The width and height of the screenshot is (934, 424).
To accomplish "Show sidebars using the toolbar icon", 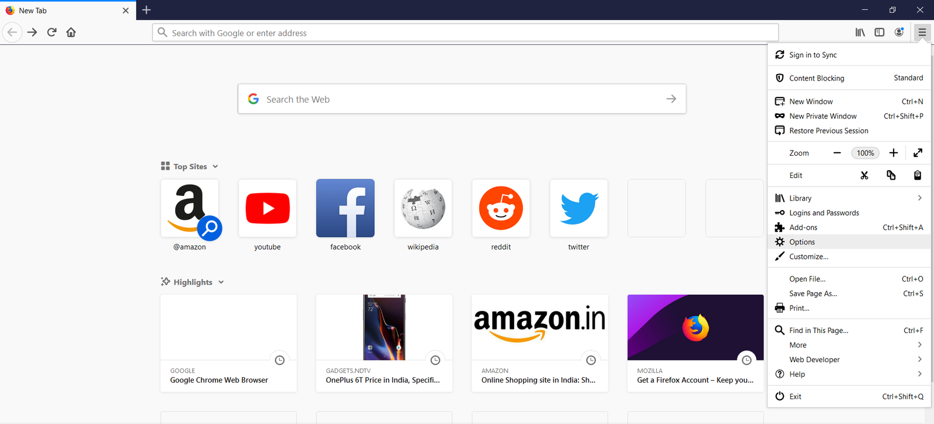I will click(x=879, y=32).
